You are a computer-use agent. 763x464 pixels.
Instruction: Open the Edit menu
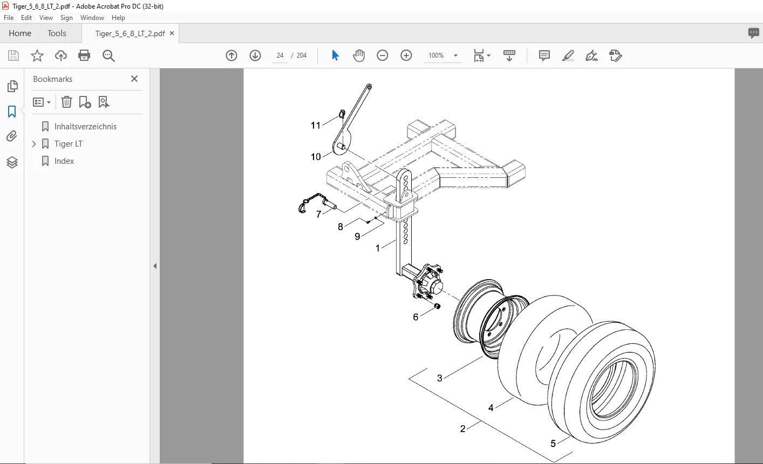tap(26, 18)
